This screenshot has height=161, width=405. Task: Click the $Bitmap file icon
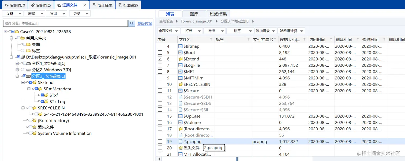[x=180, y=46]
